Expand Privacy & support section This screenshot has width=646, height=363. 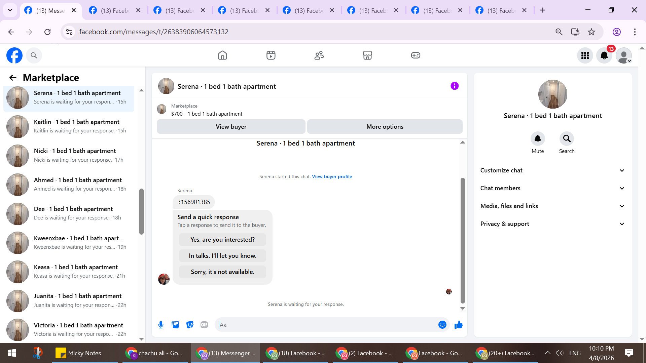552,224
